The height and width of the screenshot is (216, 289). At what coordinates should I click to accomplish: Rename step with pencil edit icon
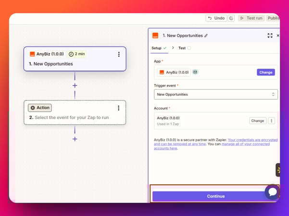206,36
